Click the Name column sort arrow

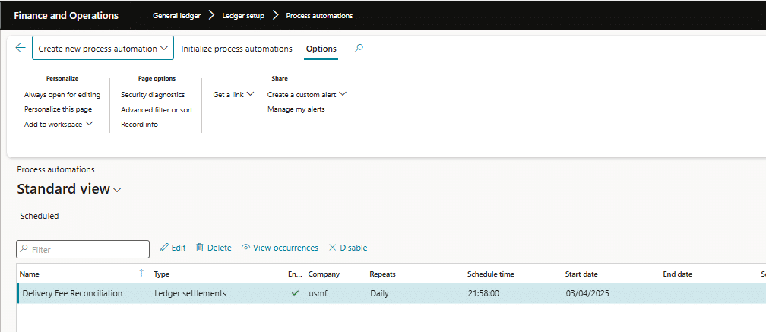[x=141, y=274]
